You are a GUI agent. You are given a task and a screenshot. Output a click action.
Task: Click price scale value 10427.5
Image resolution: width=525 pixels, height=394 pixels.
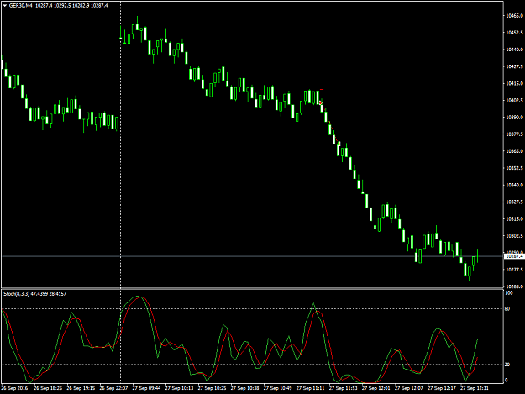[515, 66]
